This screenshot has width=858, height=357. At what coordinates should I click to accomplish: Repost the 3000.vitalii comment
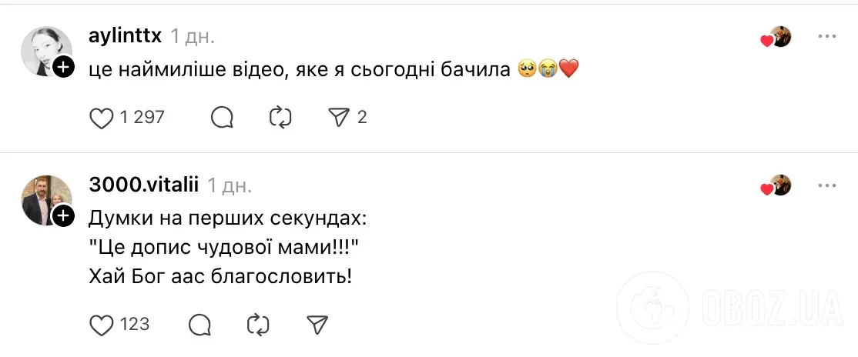click(x=258, y=325)
